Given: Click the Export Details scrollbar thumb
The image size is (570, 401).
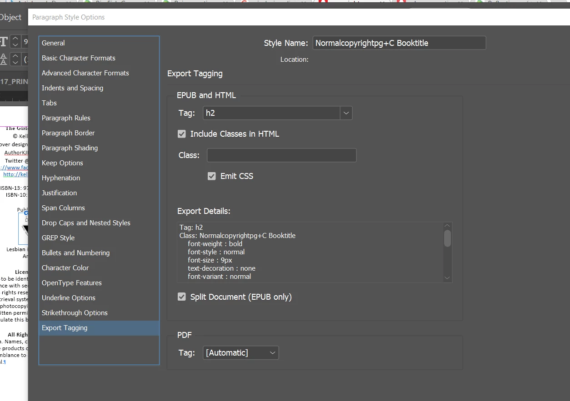Looking at the screenshot, I should pos(447,238).
